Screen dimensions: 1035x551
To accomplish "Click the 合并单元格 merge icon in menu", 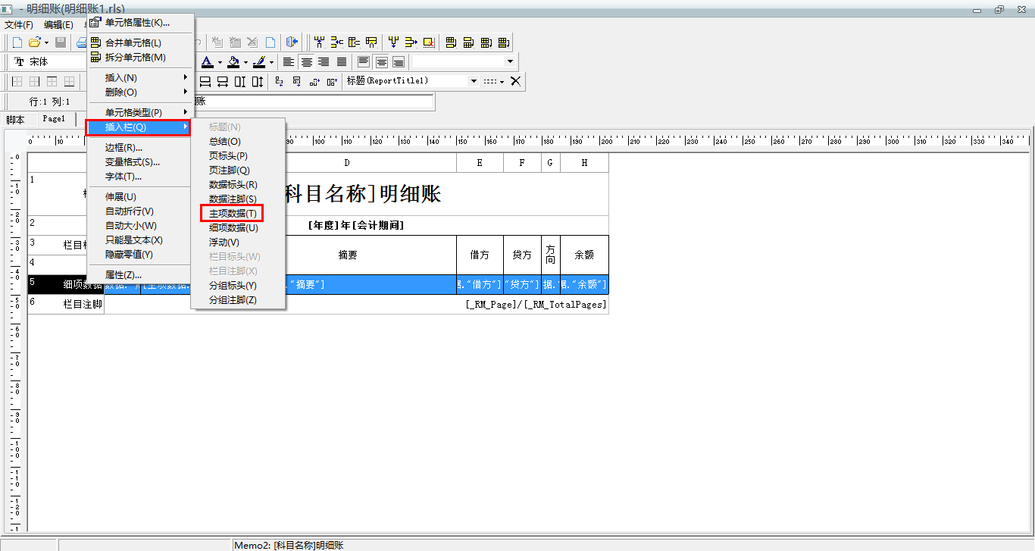I will point(95,43).
